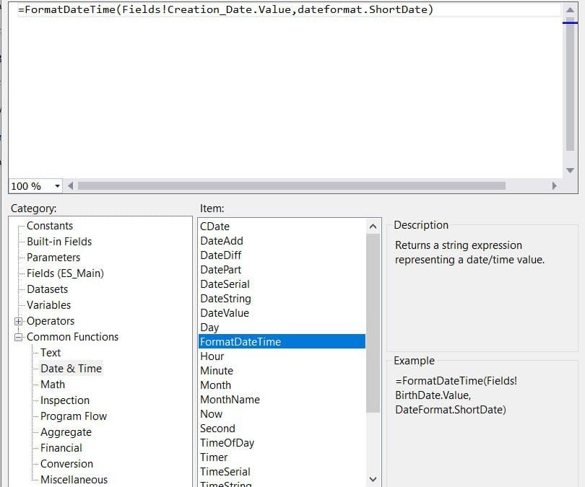Select the Parameters category

(53, 258)
